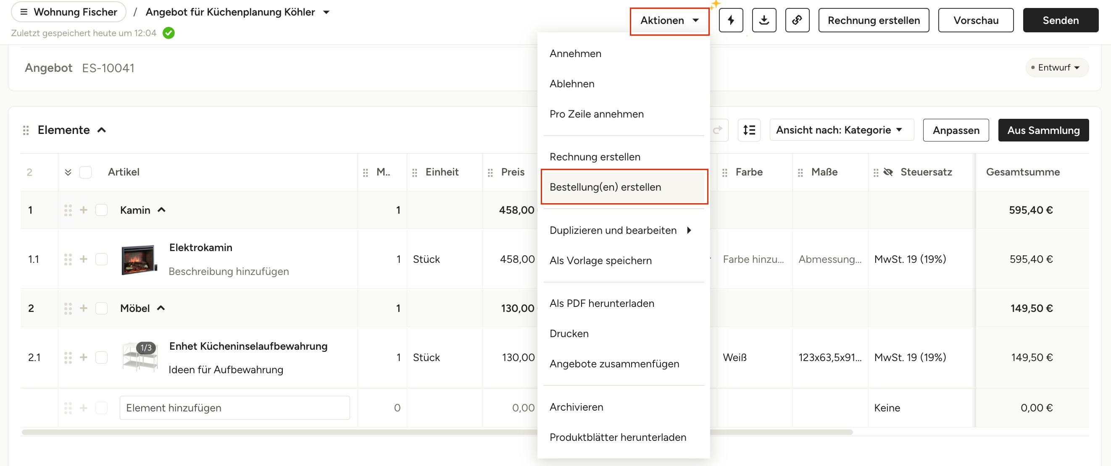
Task: Click the Maße column drag handle
Action: coord(800,173)
